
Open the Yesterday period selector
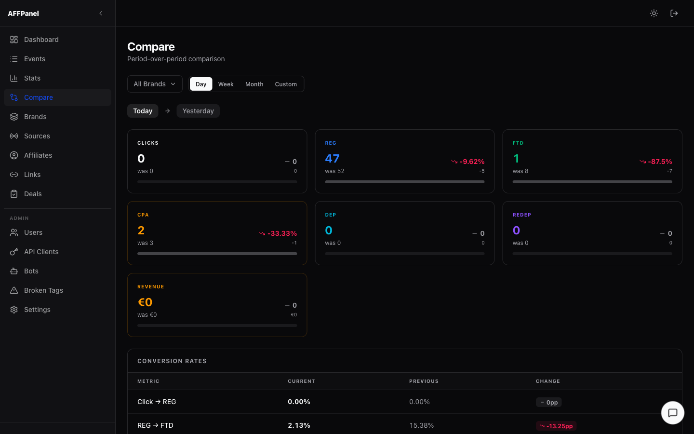coord(198,111)
